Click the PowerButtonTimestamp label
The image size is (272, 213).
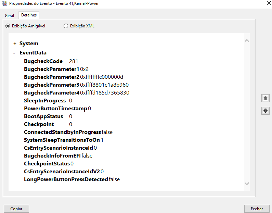click(x=55, y=109)
